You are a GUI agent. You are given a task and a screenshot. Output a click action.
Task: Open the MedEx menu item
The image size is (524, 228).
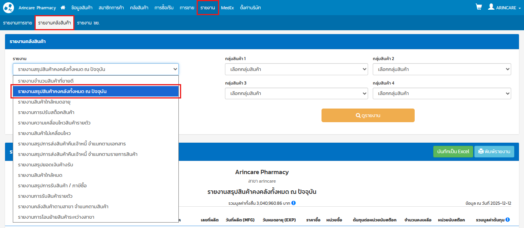227,8
